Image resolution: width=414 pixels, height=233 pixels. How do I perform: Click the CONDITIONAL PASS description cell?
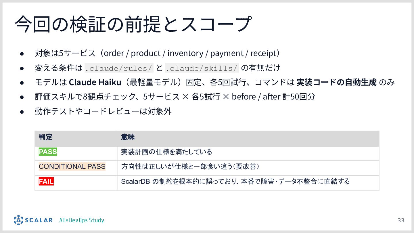click(x=248, y=167)
